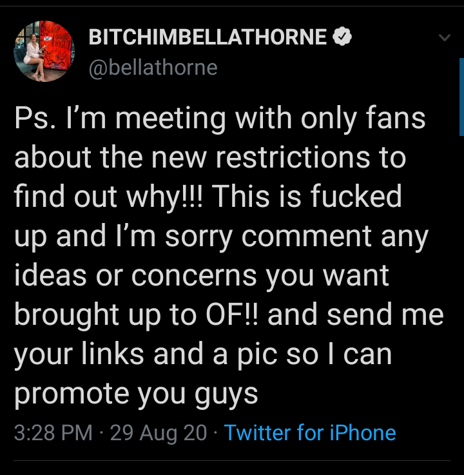Click the BITCHIMBELLATHORNE display name
Image resolution: width=464 pixels, height=475 pixels.
208,38
